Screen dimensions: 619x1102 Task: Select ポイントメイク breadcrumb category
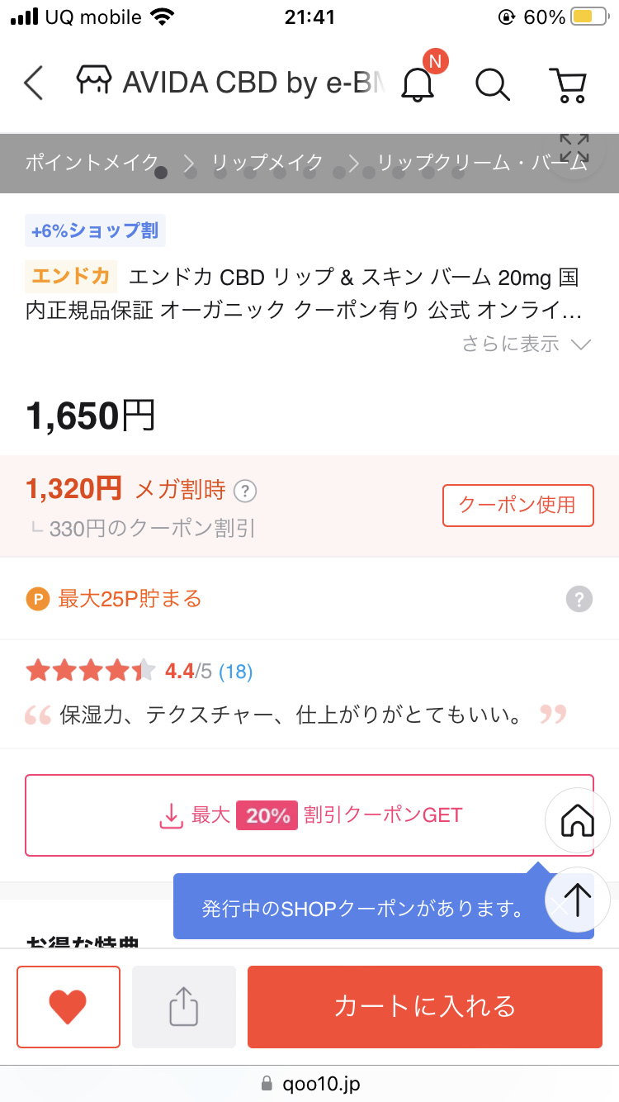91,163
